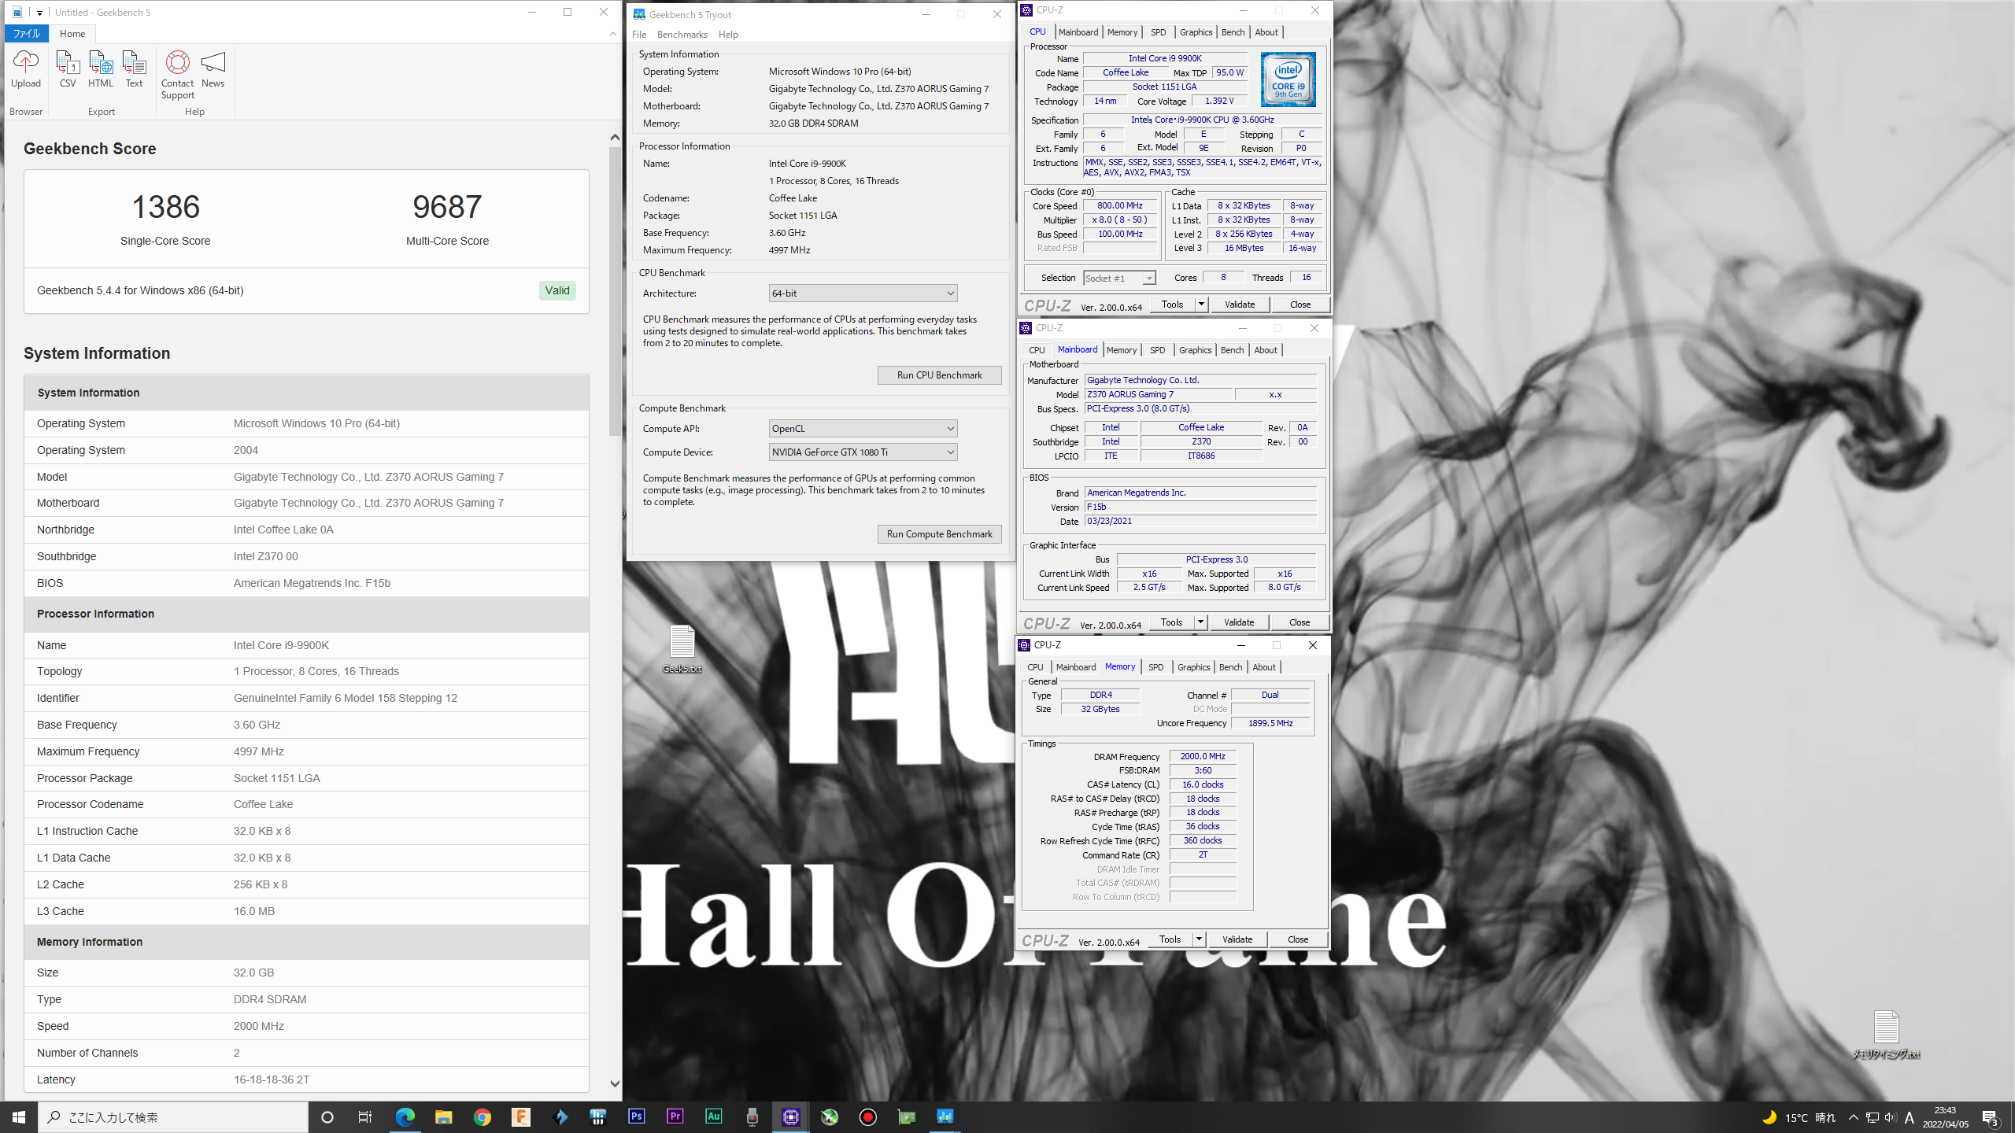Open Geek5.txt desktop file
The width and height of the screenshot is (2015, 1133).
coord(682,649)
